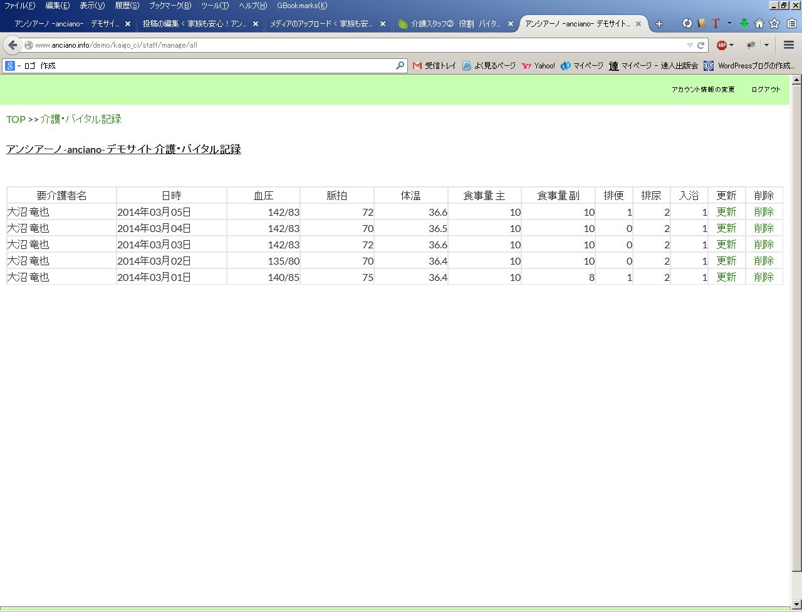Open the よく見るページ bookmark
This screenshot has width=802, height=612.
pos(489,66)
